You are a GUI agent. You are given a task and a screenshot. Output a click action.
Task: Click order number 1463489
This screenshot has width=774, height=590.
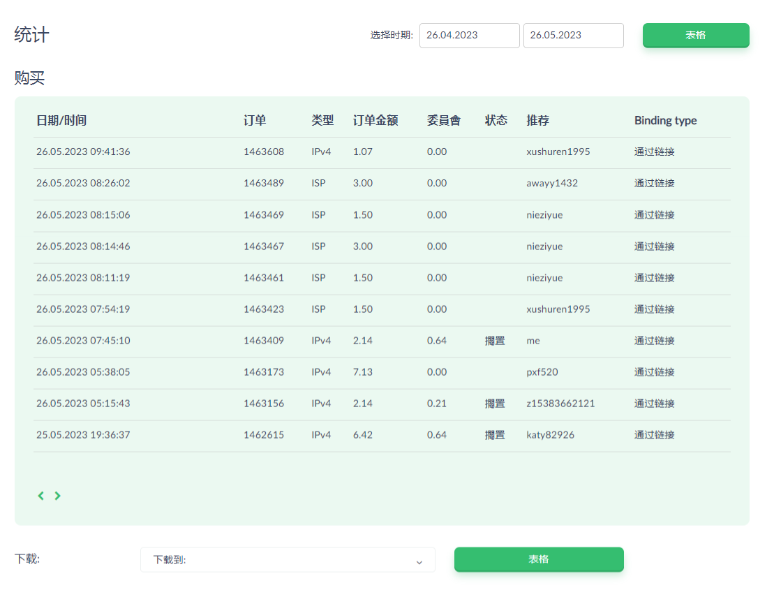click(264, 183)
